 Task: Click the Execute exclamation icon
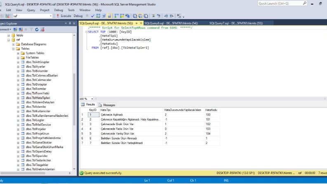[58, 16]
